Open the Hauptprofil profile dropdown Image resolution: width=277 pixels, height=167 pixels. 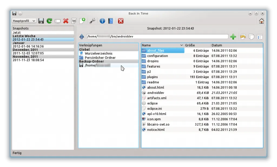click(24, 21)
